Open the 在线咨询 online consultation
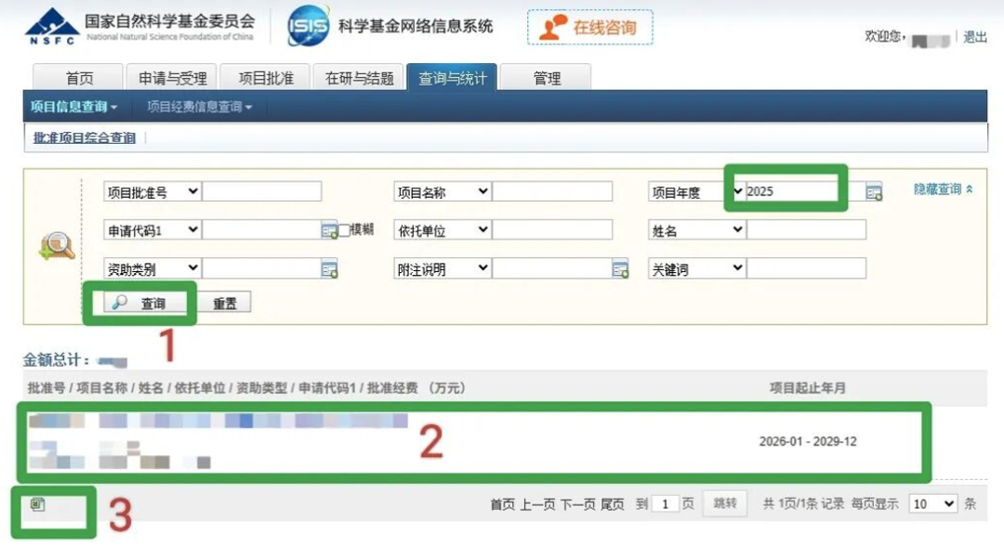 coord(589,28)
